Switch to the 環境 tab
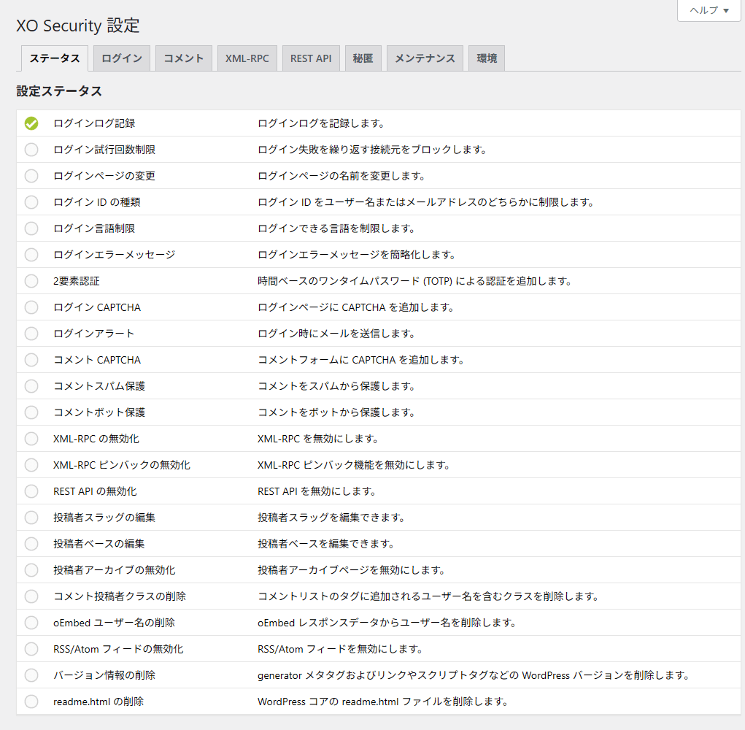Screen dimensions: 745x730 [487, 58]
